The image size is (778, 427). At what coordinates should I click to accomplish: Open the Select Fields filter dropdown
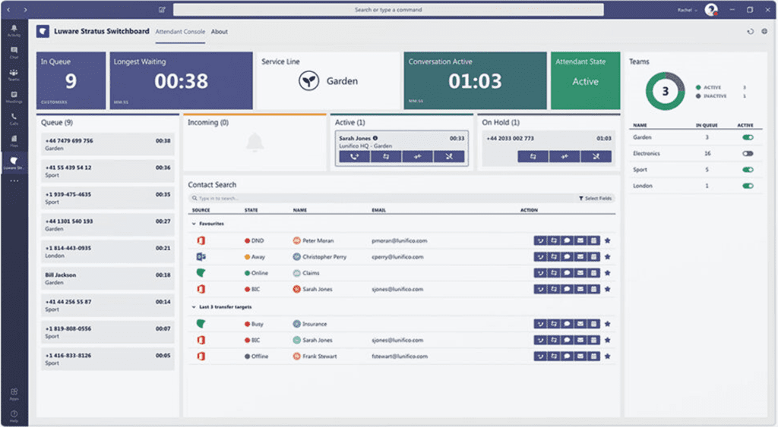(x=595, y=199)
